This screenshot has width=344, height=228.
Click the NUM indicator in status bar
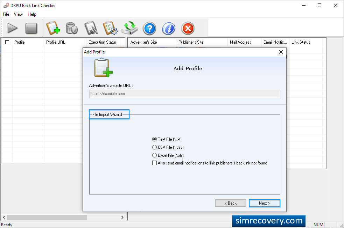click(318, 225)
